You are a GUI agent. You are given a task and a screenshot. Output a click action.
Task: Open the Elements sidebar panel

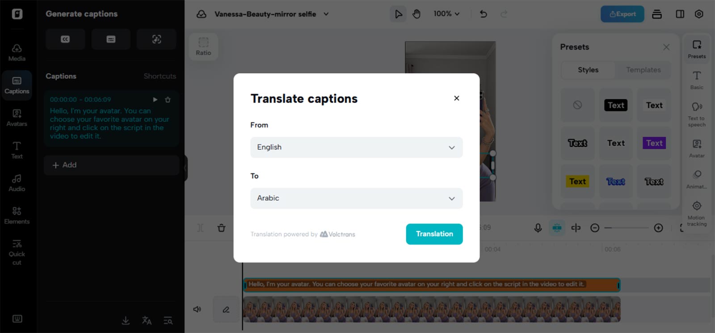click(17, 216)
